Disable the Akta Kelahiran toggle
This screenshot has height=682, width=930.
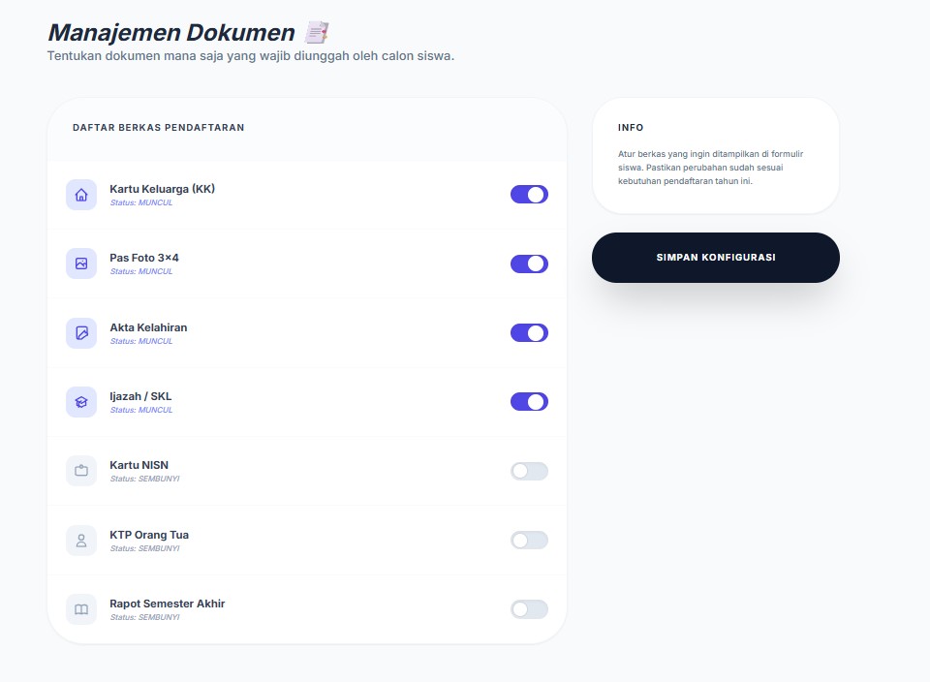click(529, 333)
